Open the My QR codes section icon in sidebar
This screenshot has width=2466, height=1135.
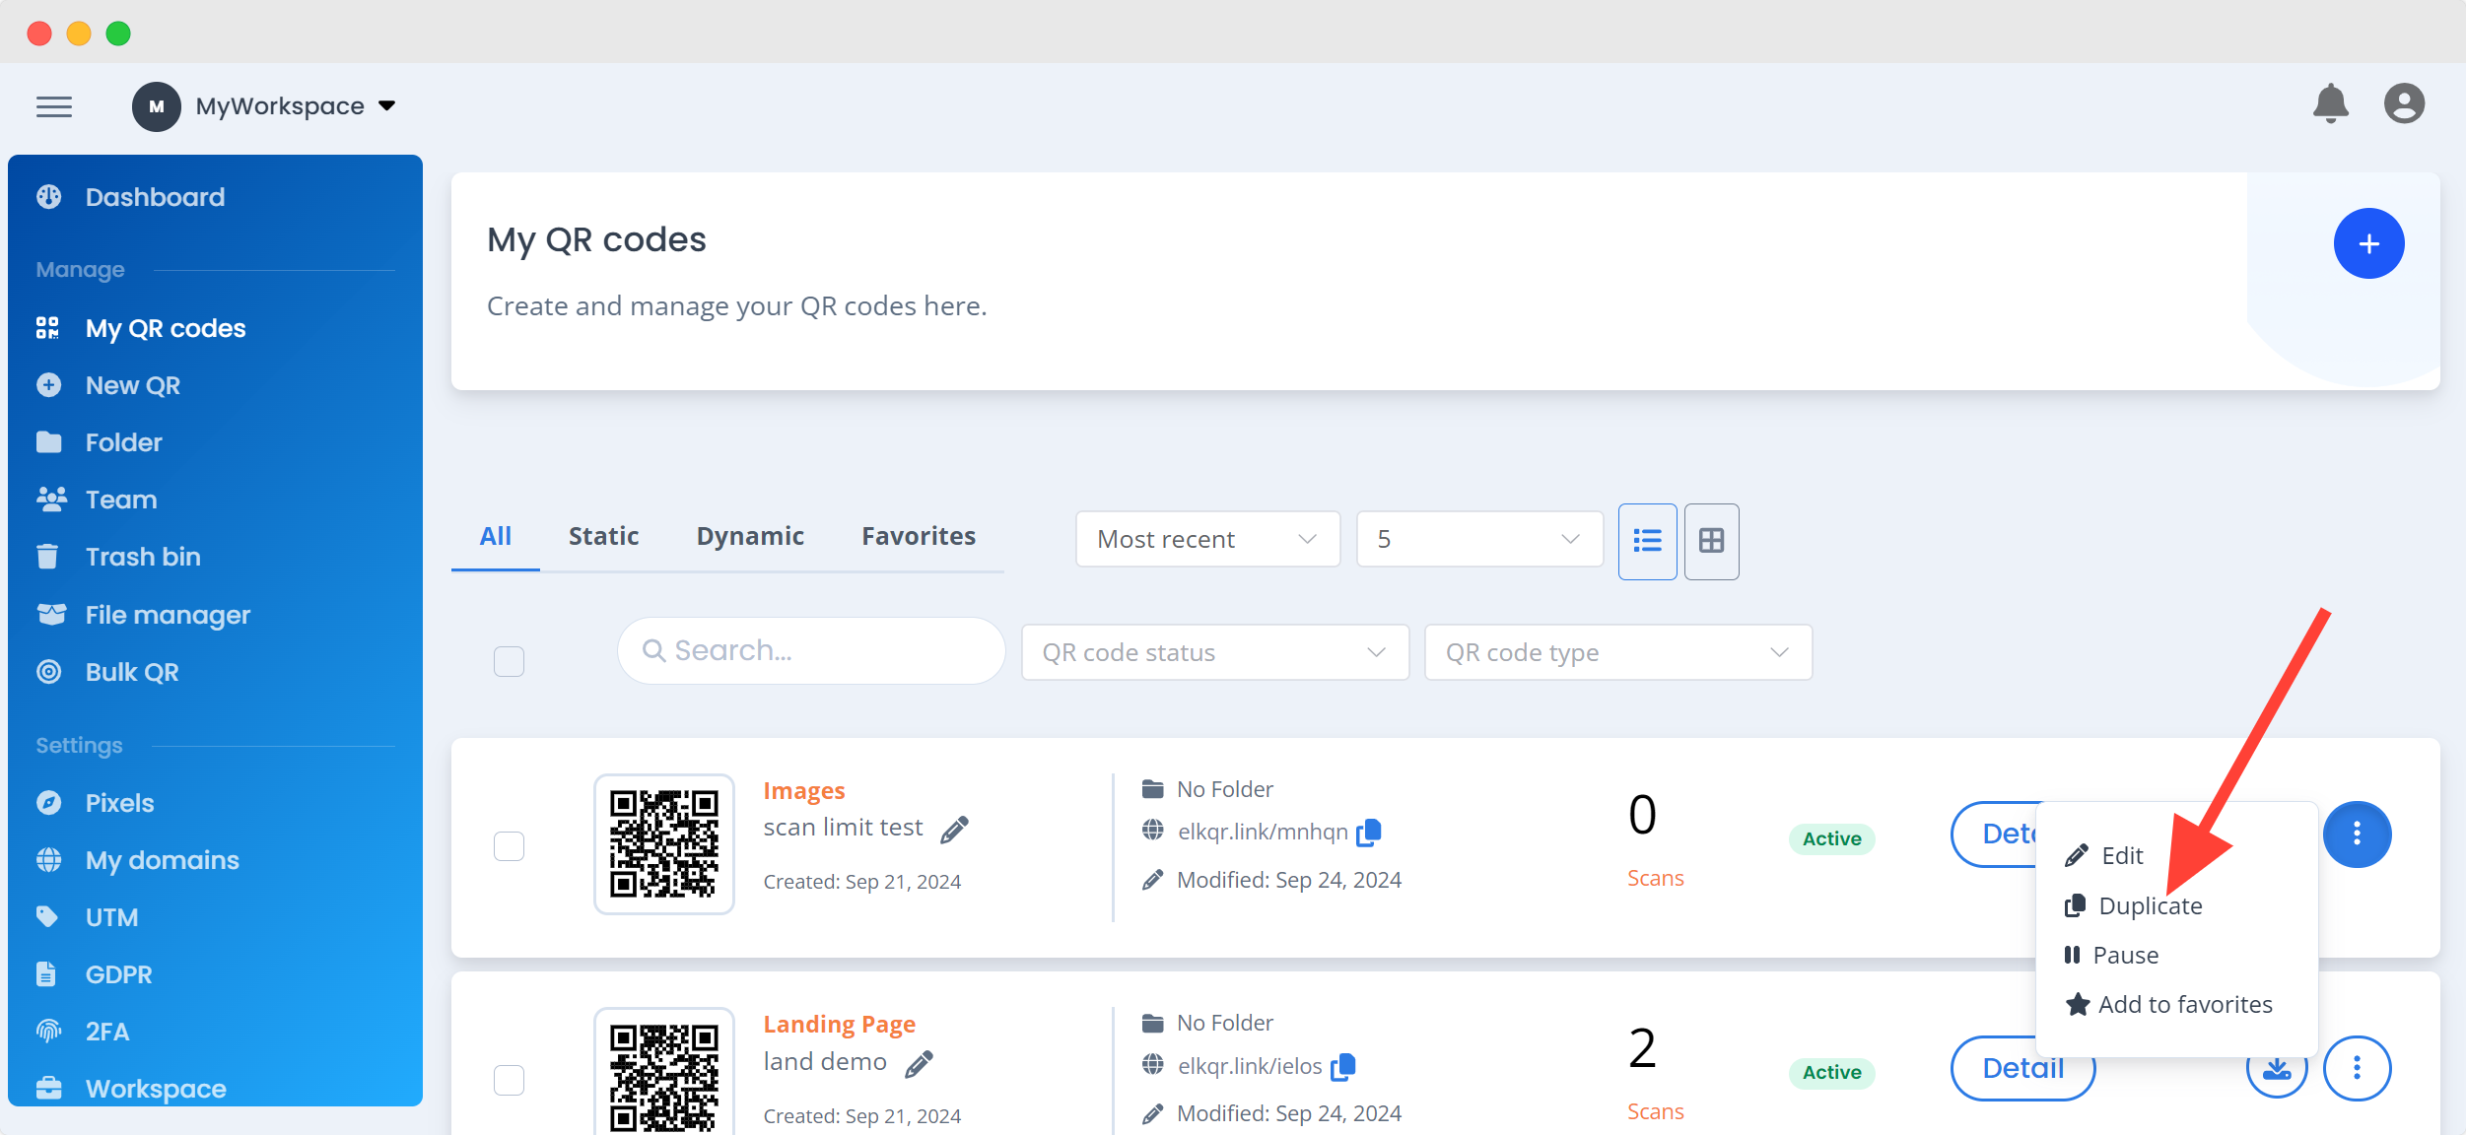tap(49, 327)
